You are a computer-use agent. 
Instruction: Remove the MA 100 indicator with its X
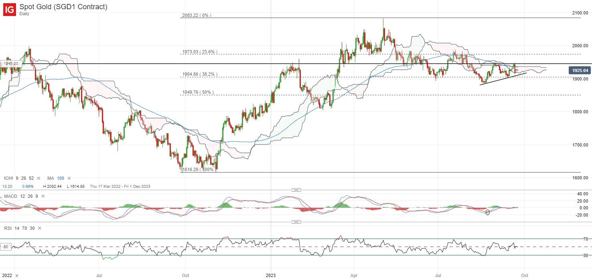click(69, 178)
